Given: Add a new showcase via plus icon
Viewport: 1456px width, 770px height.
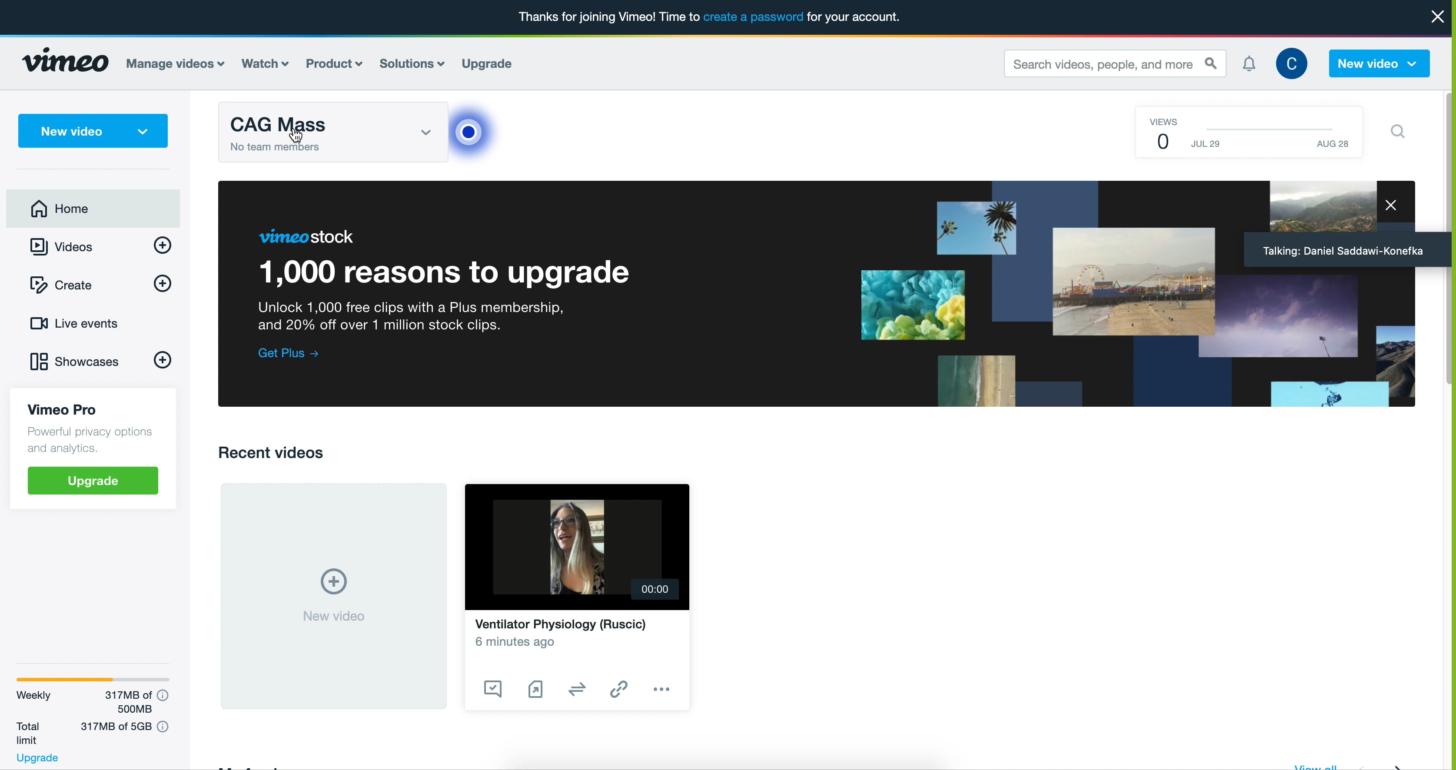Looking at the screenshot, I should tap(162, 360).
